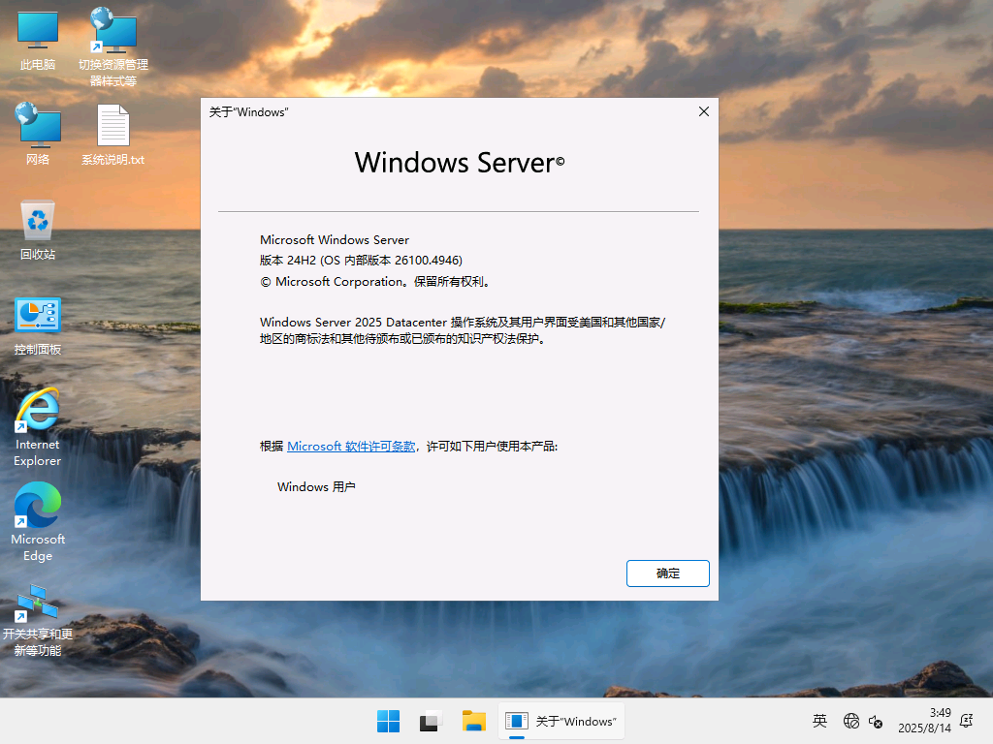The width and height of the screenshot is (993, 744).
Task: Open Task View from the taskbar
Action: [x=430, y=721]
